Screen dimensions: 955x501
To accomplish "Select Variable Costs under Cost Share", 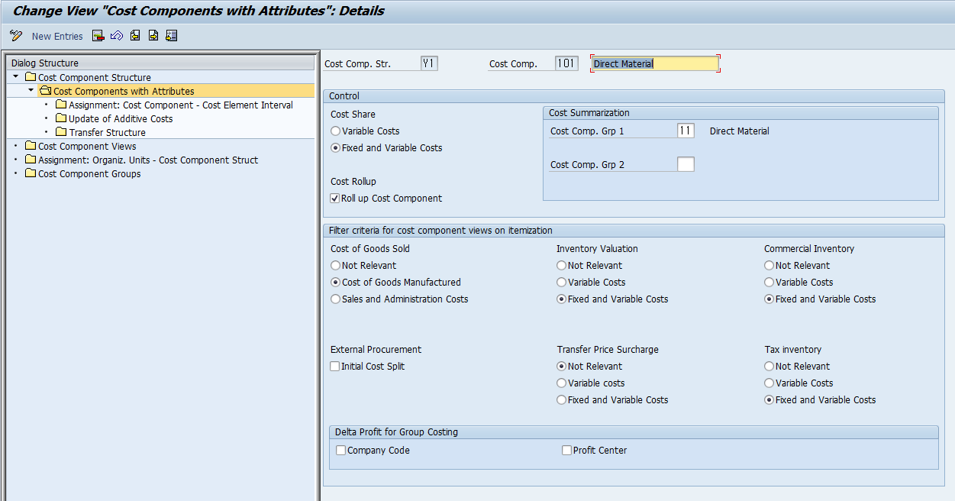I will point(335,131).
